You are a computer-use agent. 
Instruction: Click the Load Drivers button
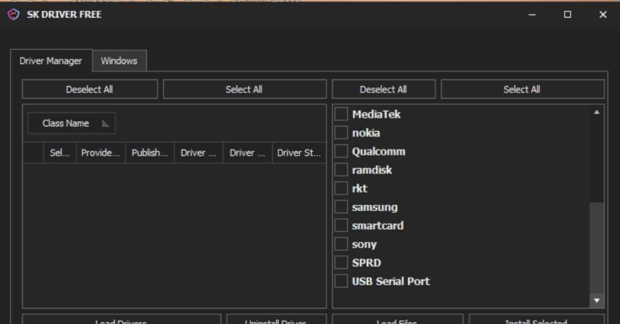(121, 319)
